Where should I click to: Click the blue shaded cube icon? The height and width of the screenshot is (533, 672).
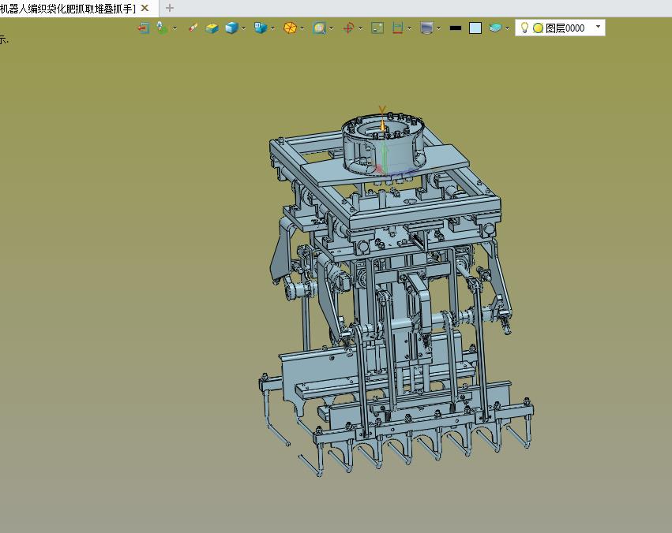231,28
